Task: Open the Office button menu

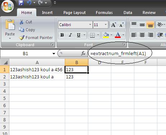Action: point(8,6)
